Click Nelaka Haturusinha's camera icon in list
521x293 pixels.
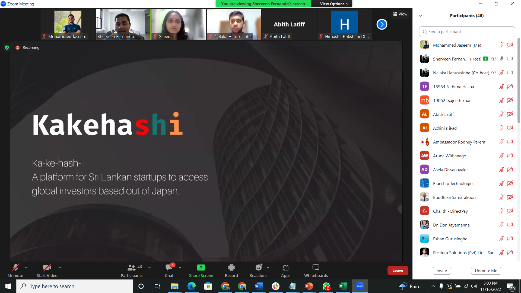coord(510,73)
